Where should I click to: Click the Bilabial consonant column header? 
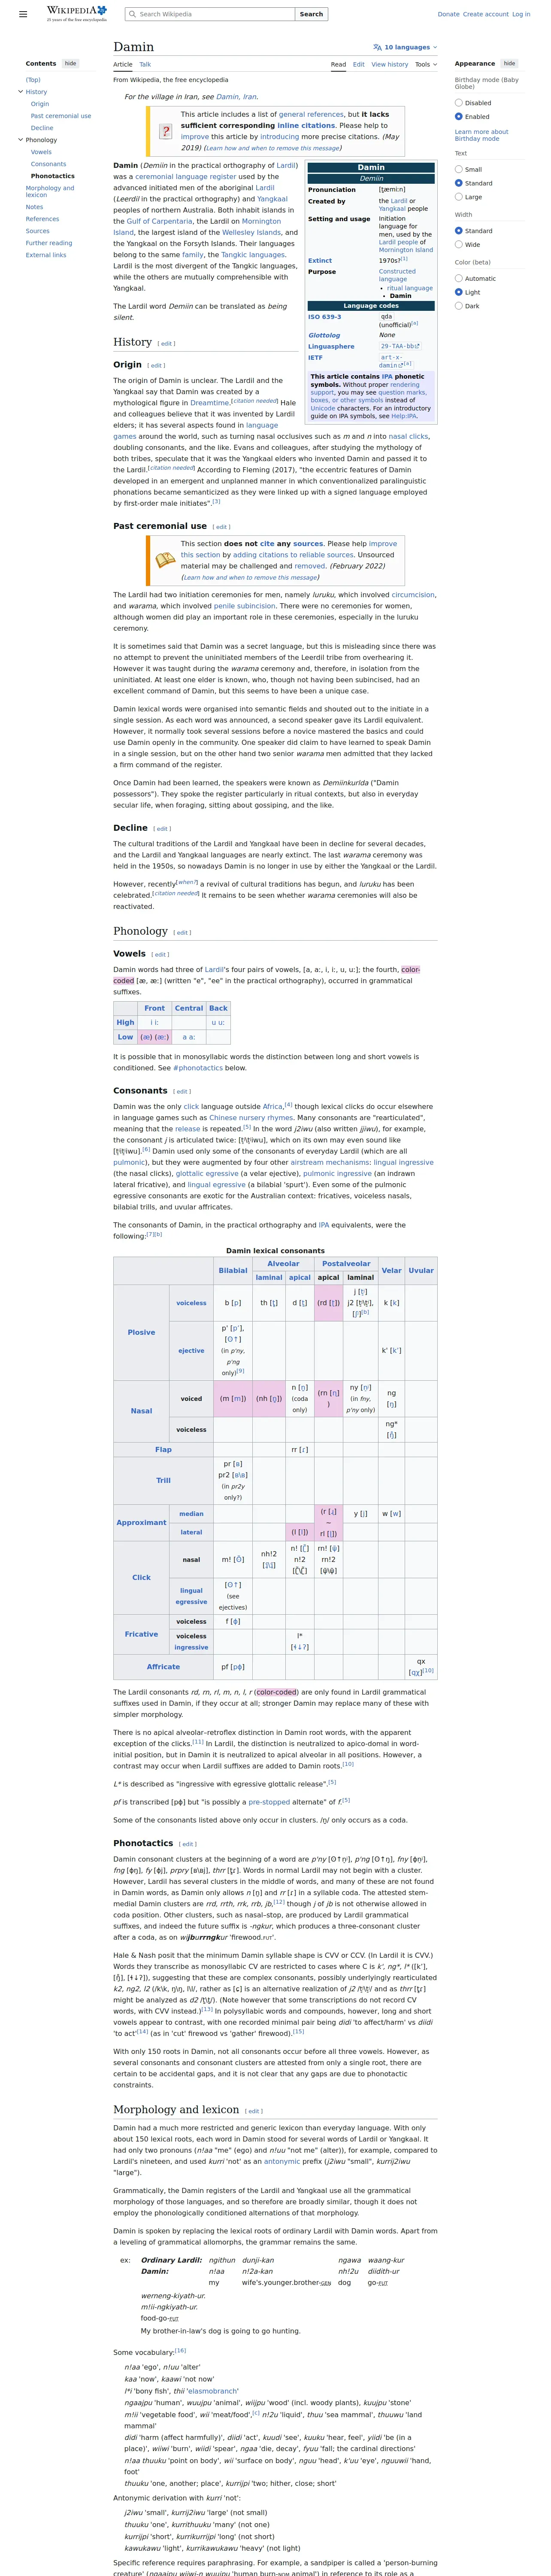point(233,1270)
